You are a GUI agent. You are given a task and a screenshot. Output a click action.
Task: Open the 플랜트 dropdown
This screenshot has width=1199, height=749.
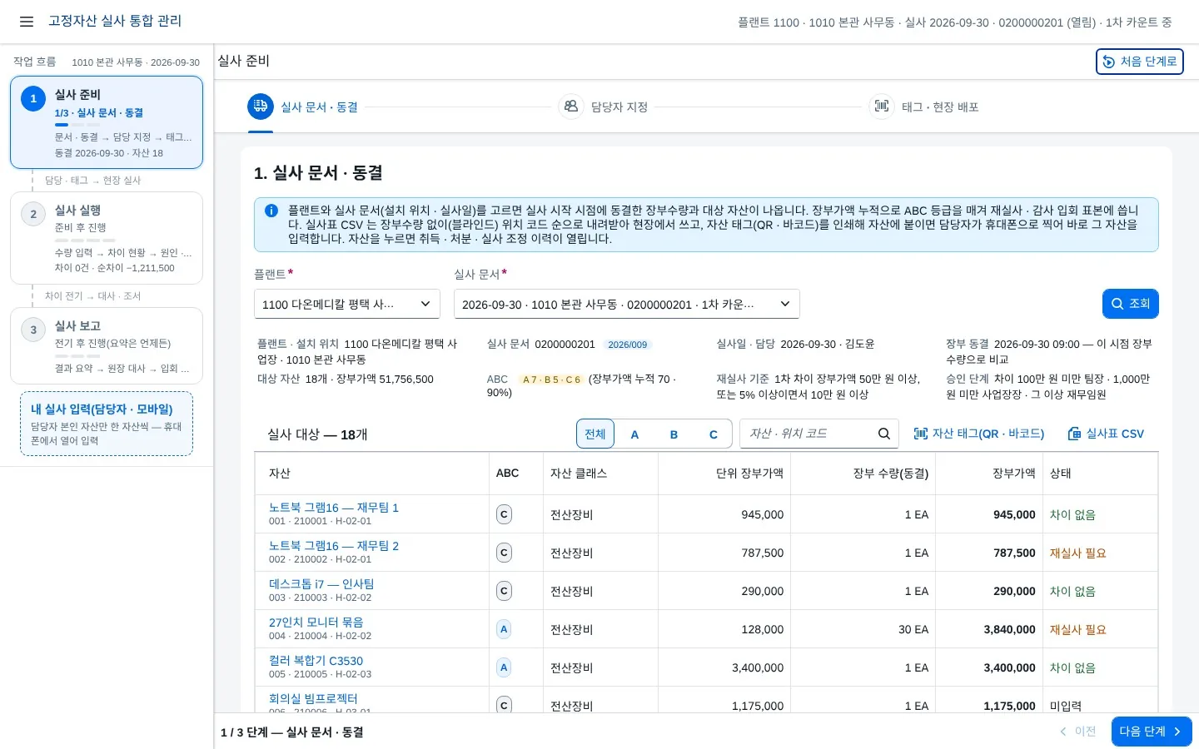pyautogui.click(x=347, y=304)
